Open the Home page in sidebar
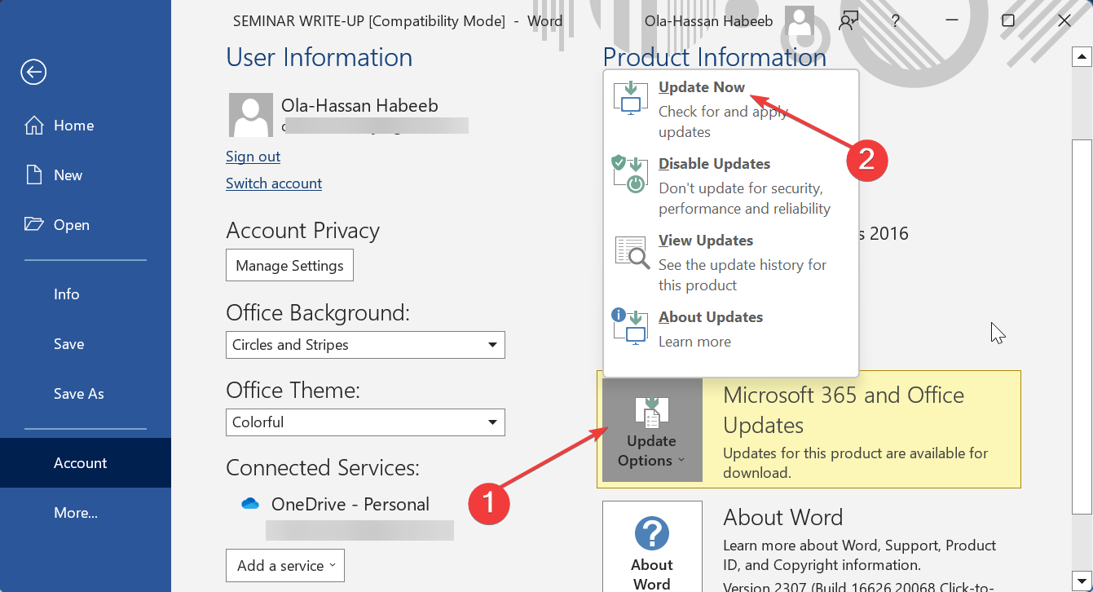 [x=73, y=126]
